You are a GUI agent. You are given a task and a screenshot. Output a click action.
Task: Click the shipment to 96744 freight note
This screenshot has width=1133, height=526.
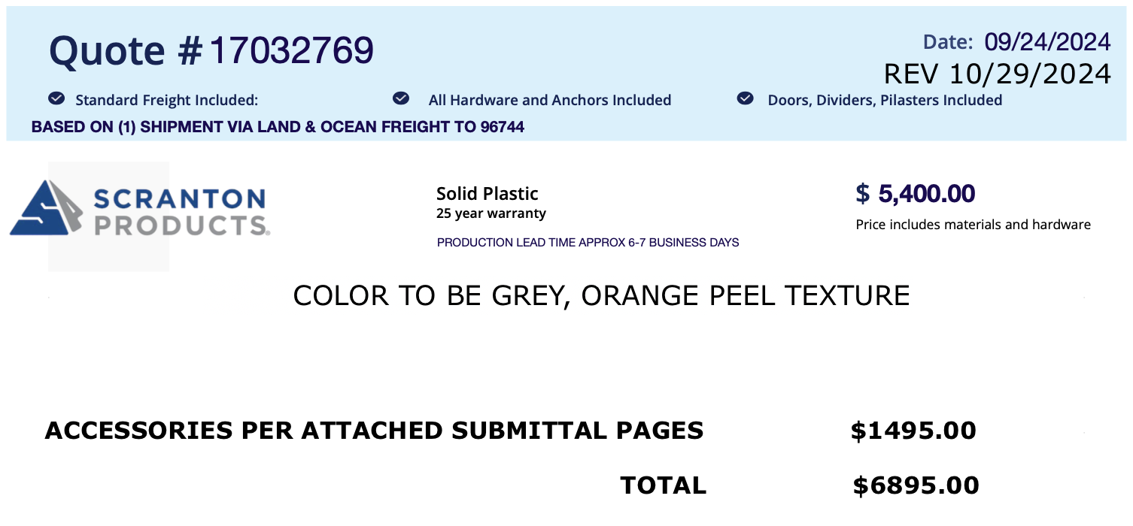pyautogui.click(x=278, y=127)
